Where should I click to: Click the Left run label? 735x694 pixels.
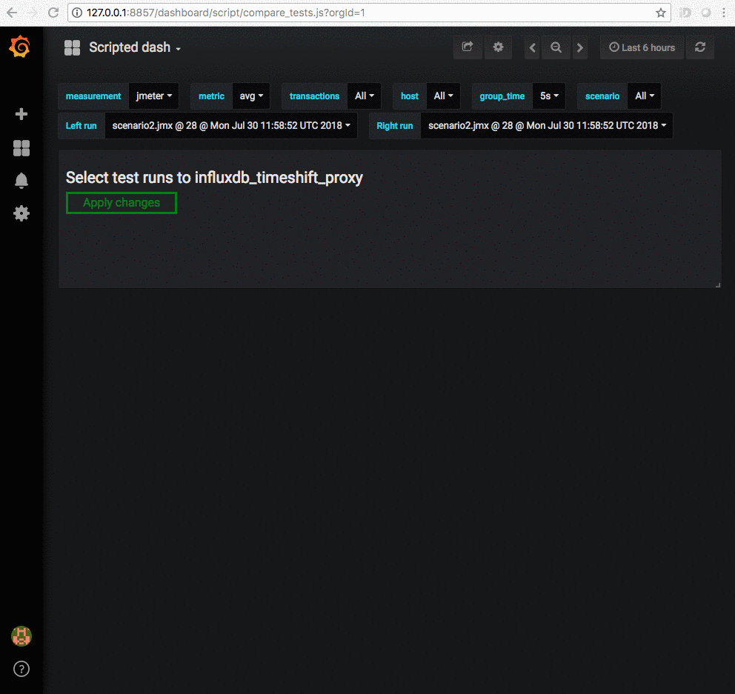[81, 126]
